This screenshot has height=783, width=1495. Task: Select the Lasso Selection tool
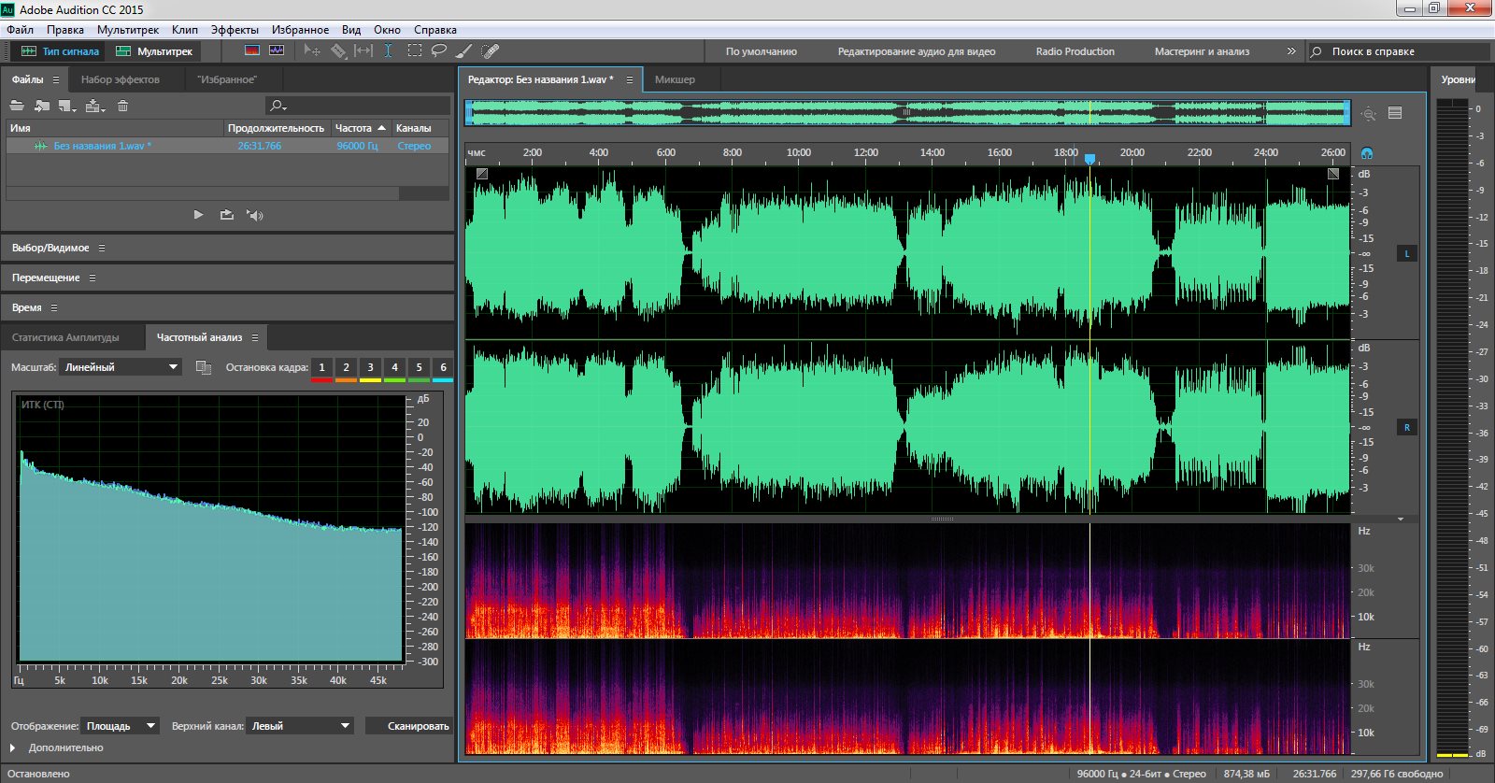[x=438, y=50]
